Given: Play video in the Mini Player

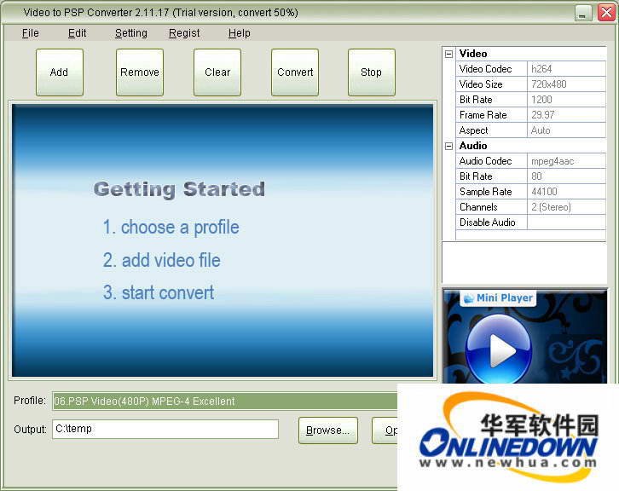Looking at the screenshot, I should point(499,349).
